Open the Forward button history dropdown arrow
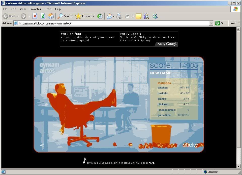242x175 pixels. [29, 16]
